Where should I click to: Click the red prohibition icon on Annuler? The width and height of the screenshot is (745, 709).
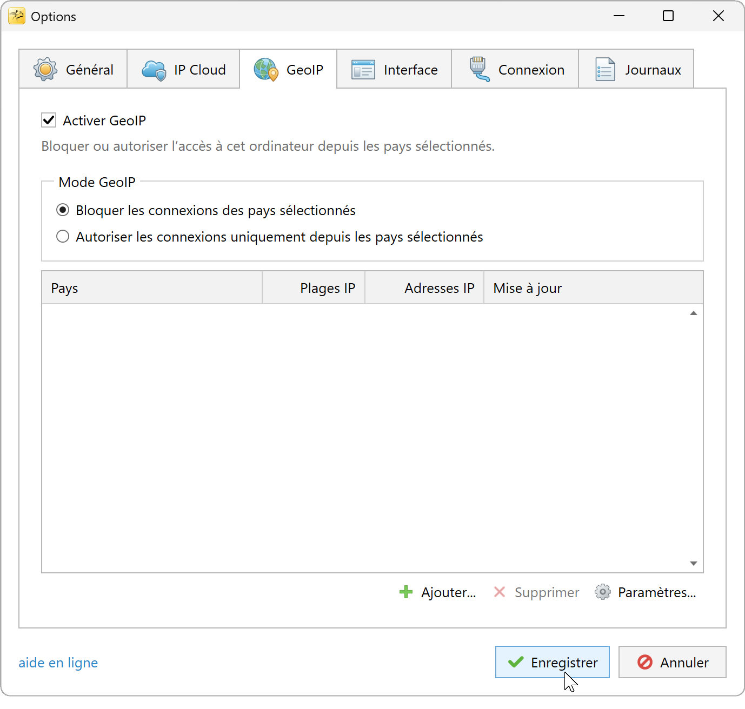(645, 662)
